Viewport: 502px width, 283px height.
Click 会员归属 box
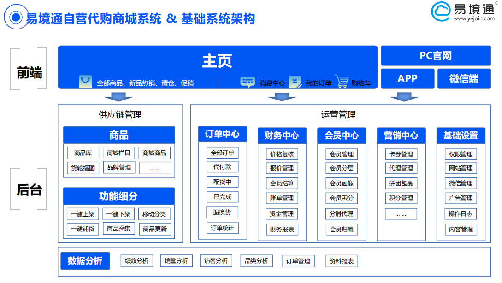(342, 229)
